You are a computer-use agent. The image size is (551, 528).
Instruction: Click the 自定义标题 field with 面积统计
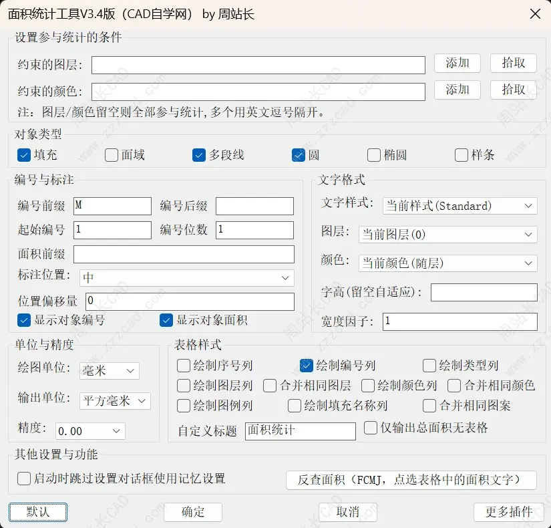coord(301,431)
